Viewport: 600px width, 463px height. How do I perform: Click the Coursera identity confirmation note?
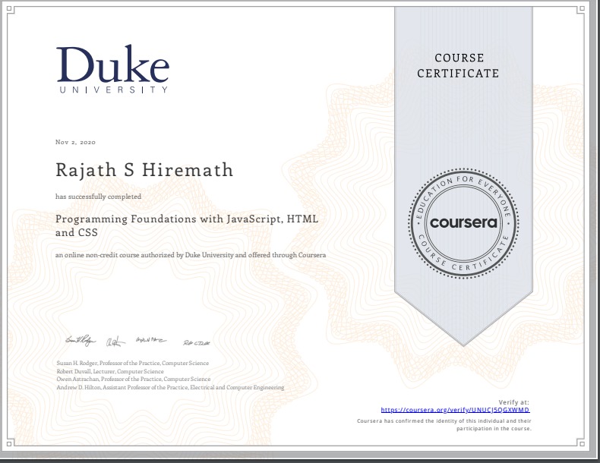444,424
